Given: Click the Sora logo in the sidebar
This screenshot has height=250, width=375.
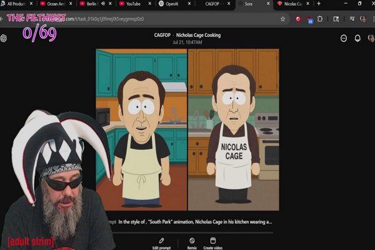Looking at the screenshot, I should coord(3,38).
